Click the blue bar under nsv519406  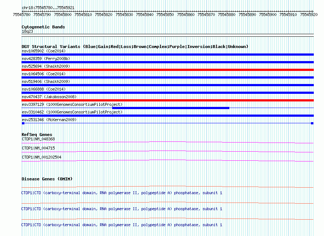tap(167, 85)
